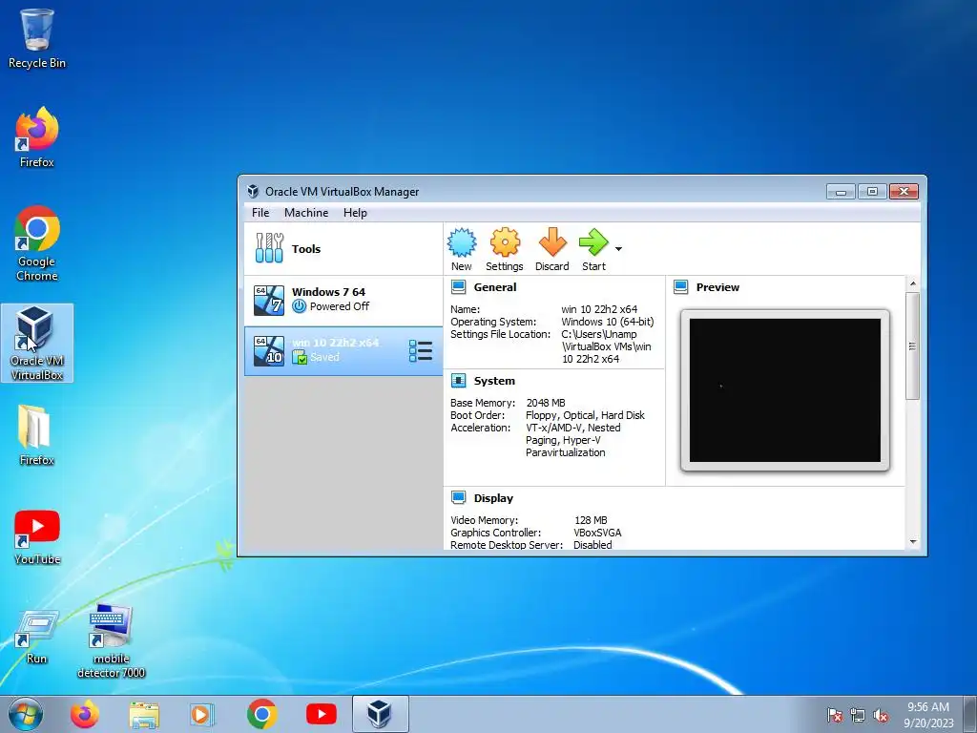Click the 128 MB video memory value
Viewport: 977px width, 733px height.
pyautogui.click(x=591, y=520)
